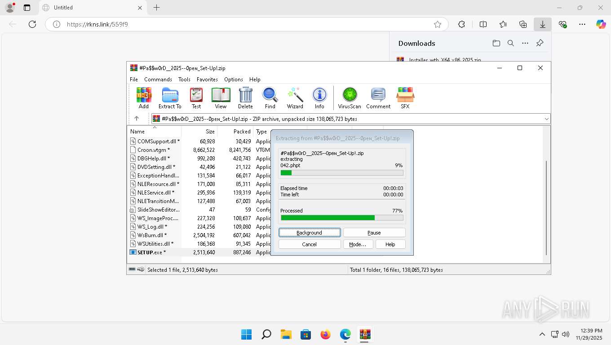Image resolution: width=611 pixels, height=345 pixels.
Task: Open the Commands menu
Action: (x=158, y=80)
